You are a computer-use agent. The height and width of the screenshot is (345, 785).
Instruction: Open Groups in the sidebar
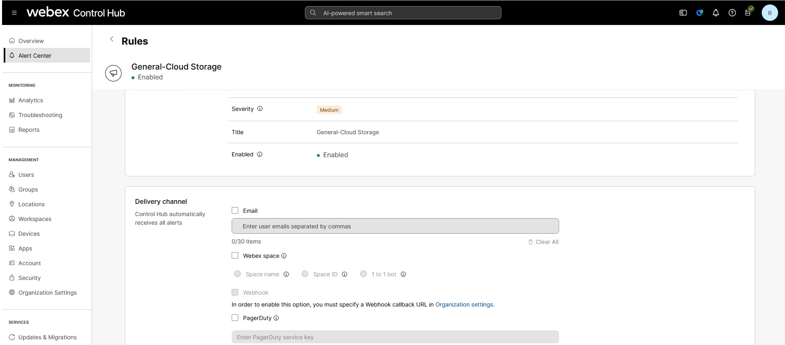[x=47, y=189]
